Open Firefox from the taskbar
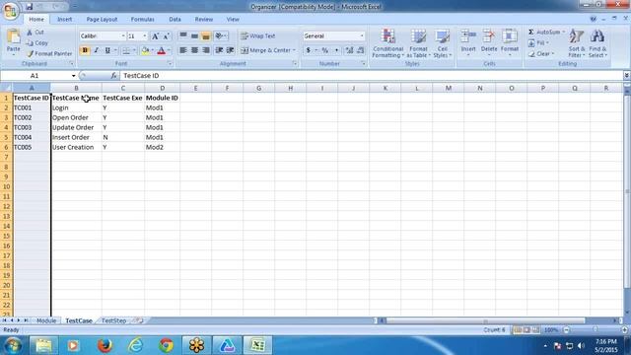Image resolution: width=631 pixels, height=355 pixels. [105, 345]
